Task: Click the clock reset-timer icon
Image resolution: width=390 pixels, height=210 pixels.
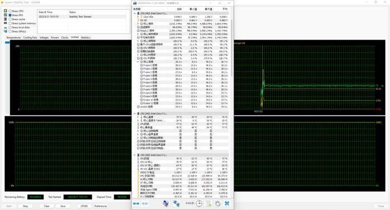Action: (x=199, y=203)
